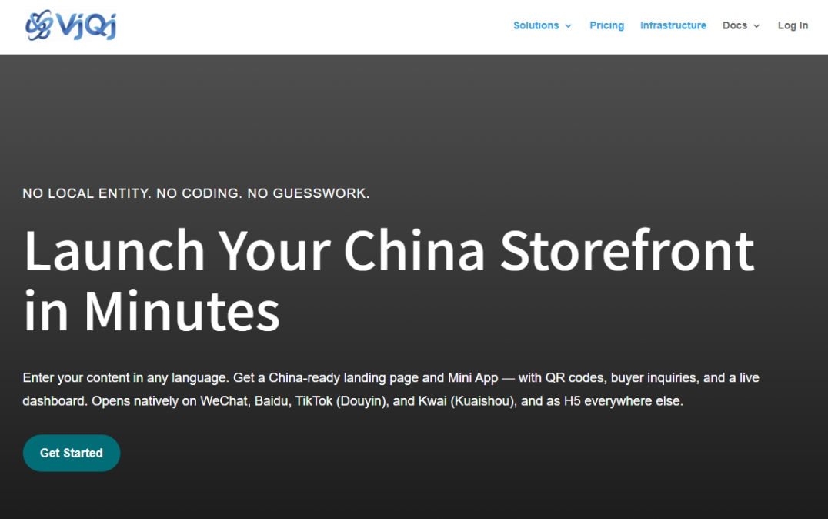
Task: Click Log In in the header
Action: point(793,25)
